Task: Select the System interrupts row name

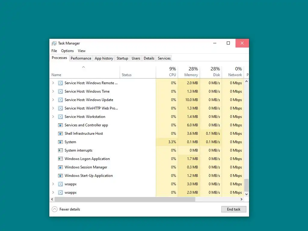Action: 79,150
